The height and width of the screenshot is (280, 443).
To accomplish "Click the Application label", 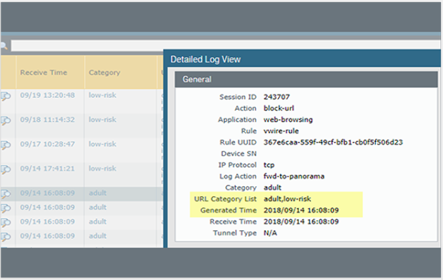I will (237, 119).
